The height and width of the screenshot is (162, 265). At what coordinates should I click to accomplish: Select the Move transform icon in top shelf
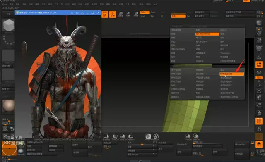(x=120, y=14)
